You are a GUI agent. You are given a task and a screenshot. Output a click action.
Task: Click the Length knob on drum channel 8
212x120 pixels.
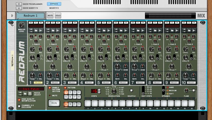pos(152,57)
